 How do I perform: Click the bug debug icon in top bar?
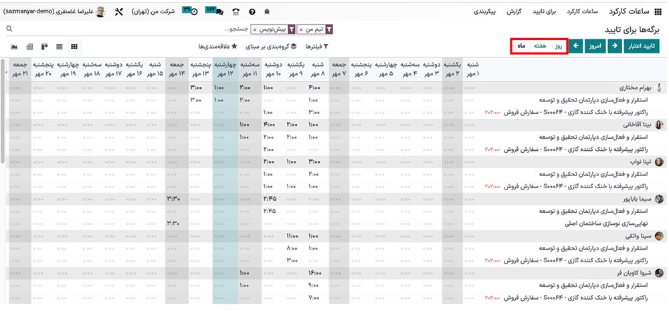coord(267,12)
